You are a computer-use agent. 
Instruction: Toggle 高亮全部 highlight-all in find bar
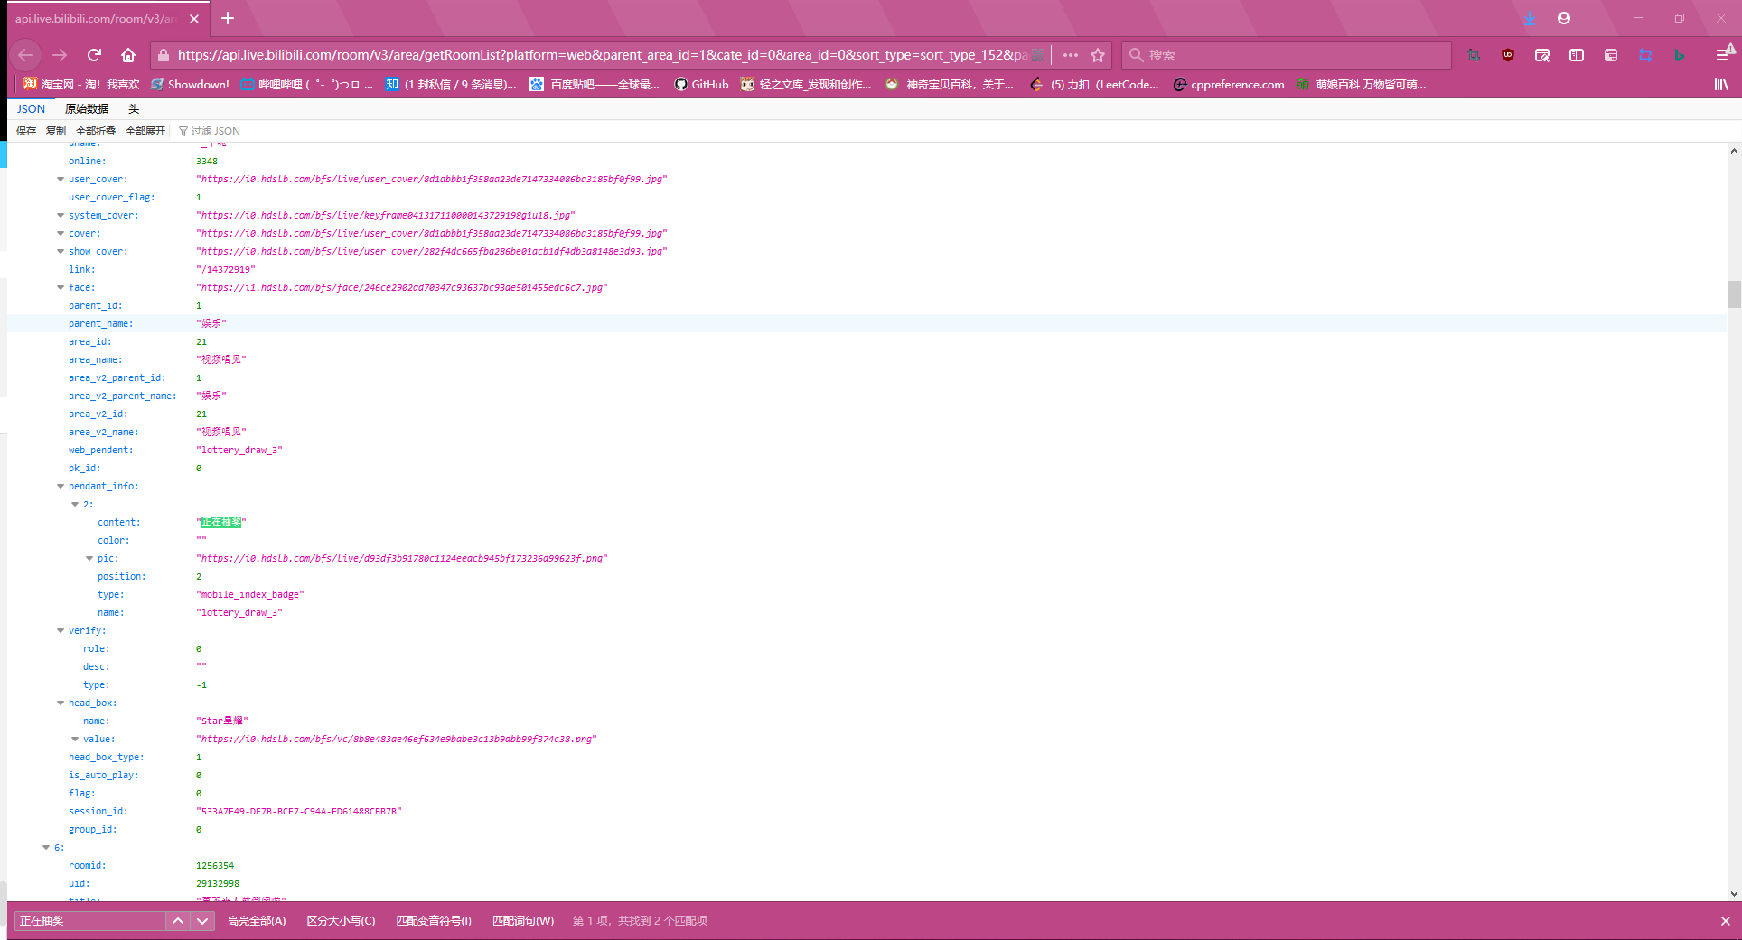pos(257,921)
